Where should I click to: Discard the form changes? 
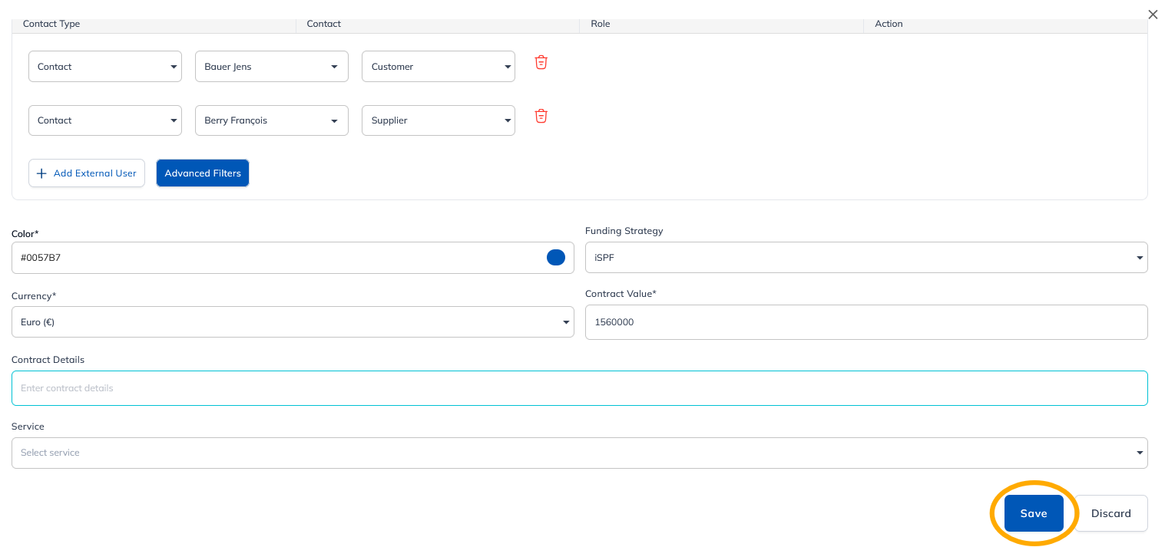pos(1111,513)
